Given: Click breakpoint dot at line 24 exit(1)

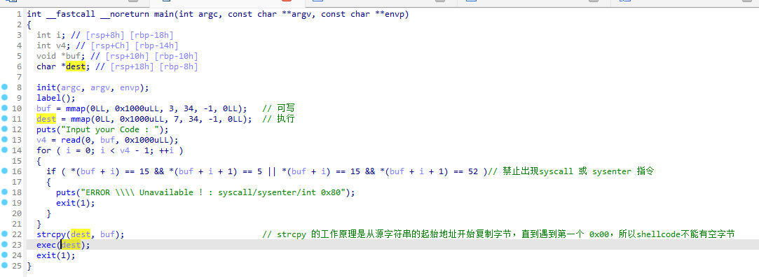Looking at the screenshot, I should [x=4, y=255].
